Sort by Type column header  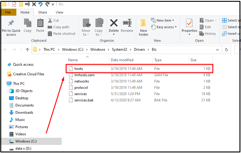click(158, 60)
